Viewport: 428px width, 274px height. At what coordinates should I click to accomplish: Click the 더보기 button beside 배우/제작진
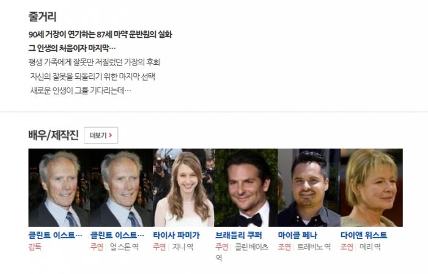101,135
